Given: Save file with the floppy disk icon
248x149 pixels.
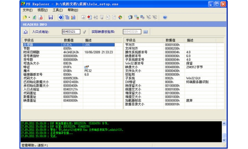Looking at the screenshot, I should coord(51,17).
